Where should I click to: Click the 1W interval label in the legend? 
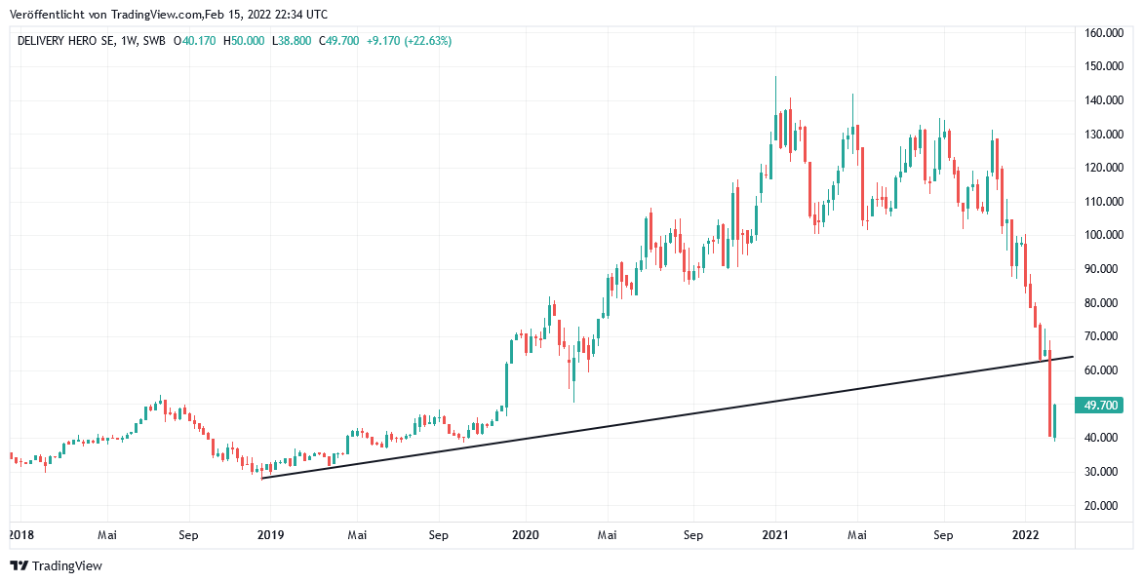(x=128, y=42)
